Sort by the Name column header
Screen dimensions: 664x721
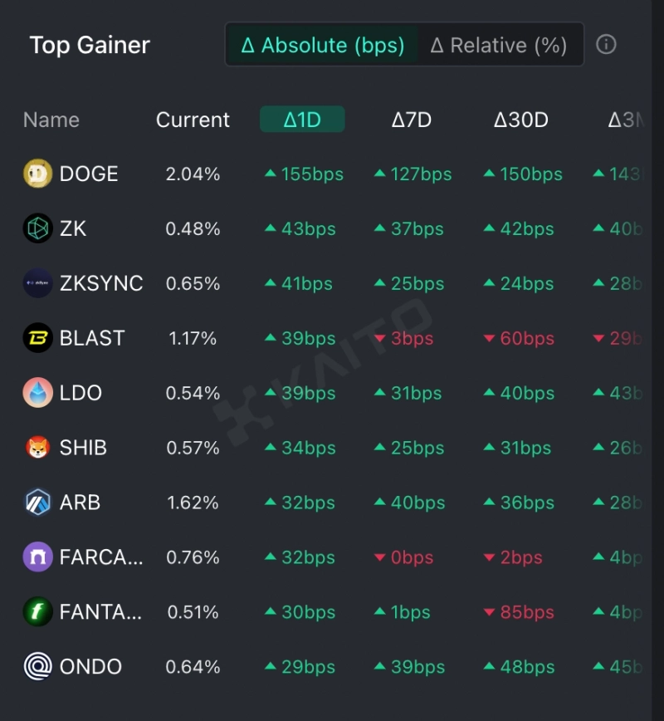tap(51, 120)
